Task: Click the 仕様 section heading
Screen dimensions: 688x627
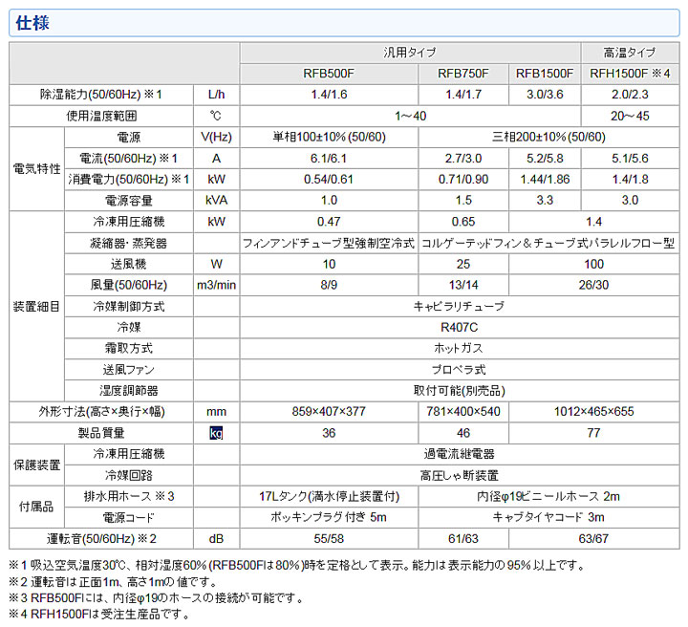Action: point(32,23)
